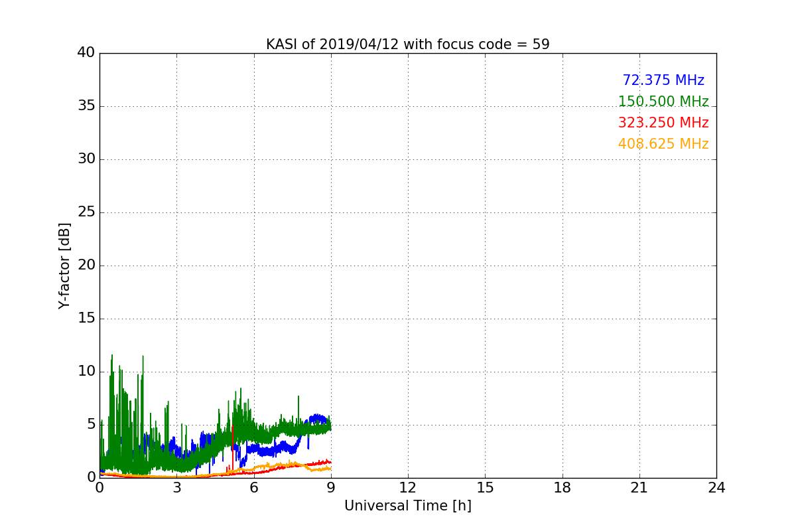This screenshot has height=531, width=796.
Task: Click the x-axis tick label 6
Action: (254, 488)
